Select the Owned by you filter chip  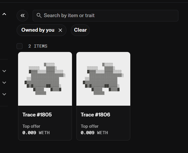(x=38, y=30)
